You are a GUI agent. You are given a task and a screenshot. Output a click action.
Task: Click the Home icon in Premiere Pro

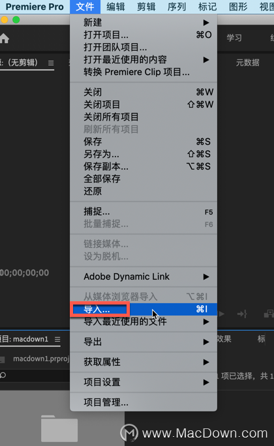coord(5,38)
